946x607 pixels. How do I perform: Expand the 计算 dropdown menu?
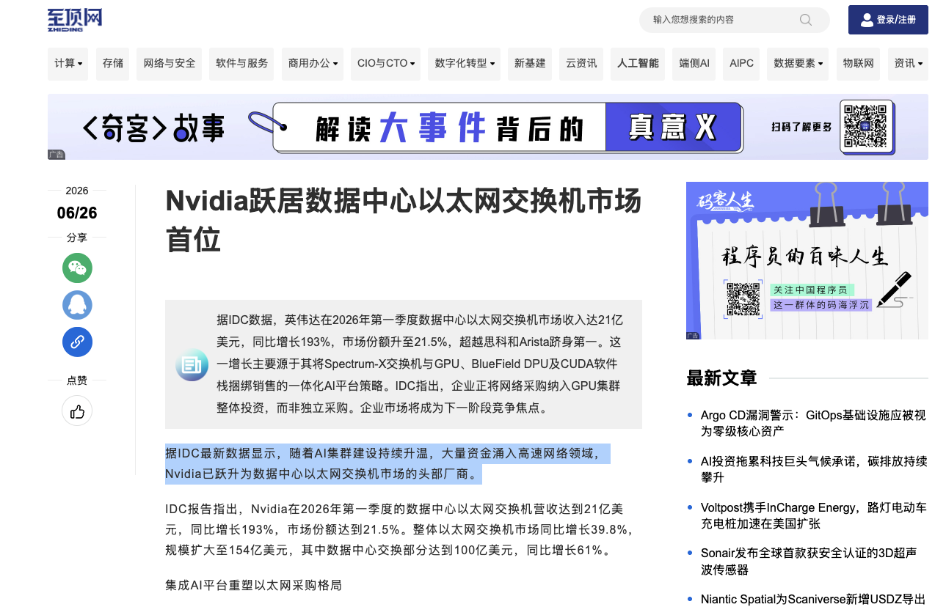pyautogui.click(x=68, y=64)
